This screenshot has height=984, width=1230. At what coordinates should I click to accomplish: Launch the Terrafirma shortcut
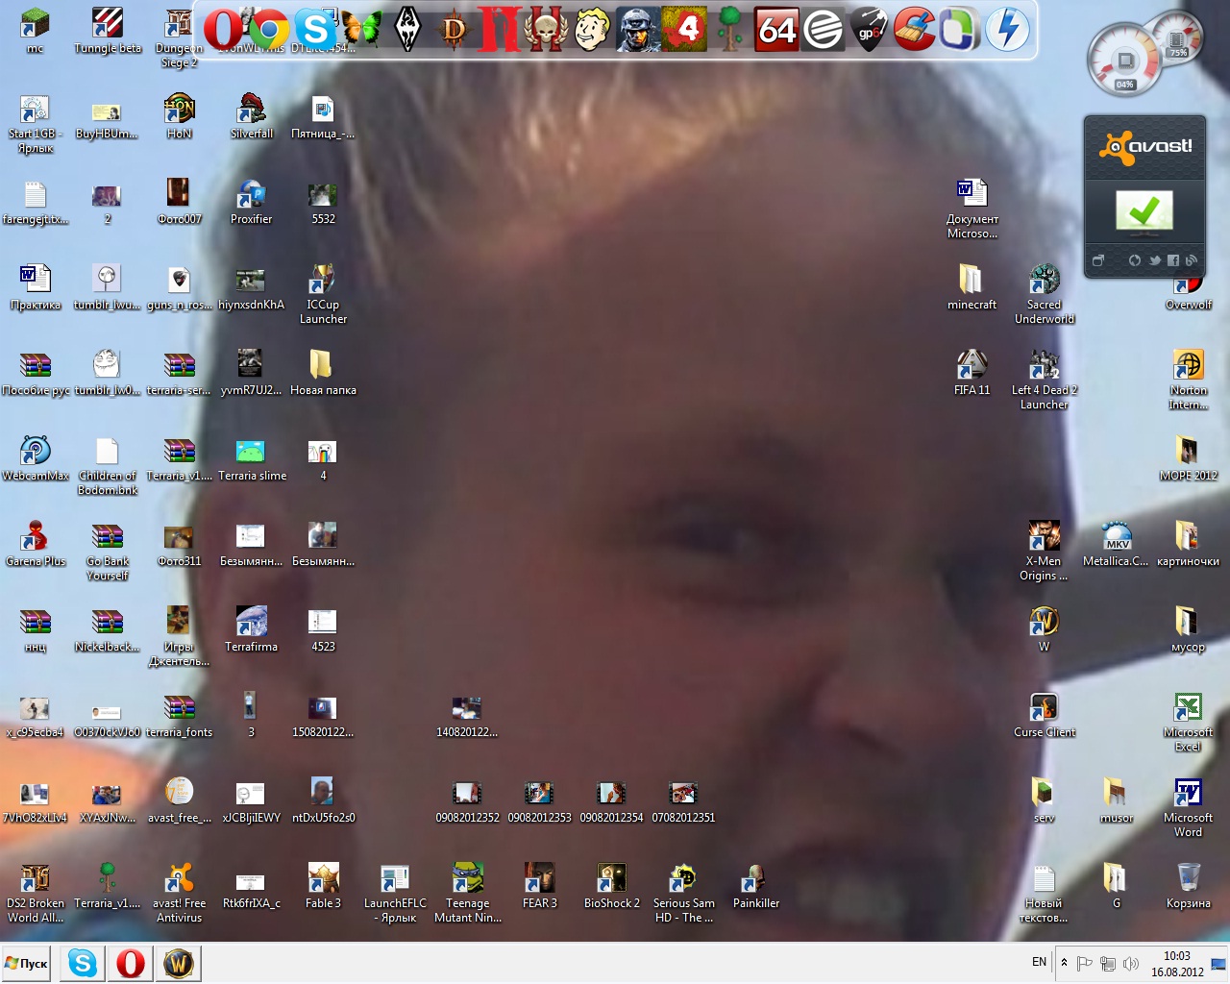point(251,630)
